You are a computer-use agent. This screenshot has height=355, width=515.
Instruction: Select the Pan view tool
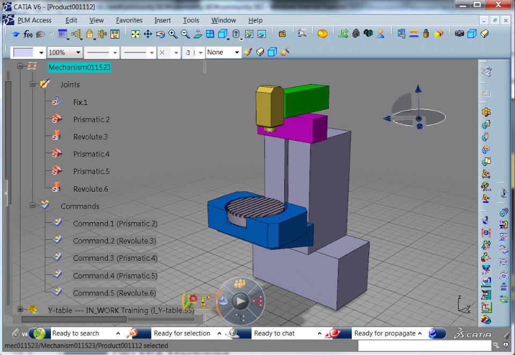(148, 34)
